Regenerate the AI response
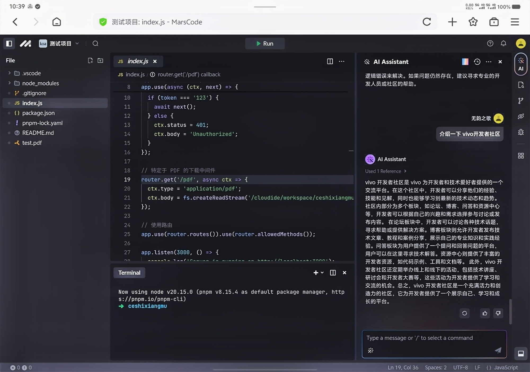 click(465, 313)
